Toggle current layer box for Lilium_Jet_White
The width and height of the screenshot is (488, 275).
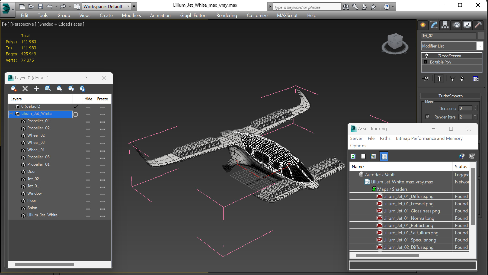click(x=76, y=114)
